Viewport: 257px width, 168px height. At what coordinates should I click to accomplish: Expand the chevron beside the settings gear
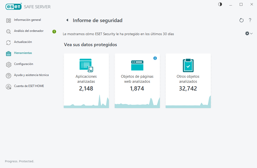click(x=251, y=33)
